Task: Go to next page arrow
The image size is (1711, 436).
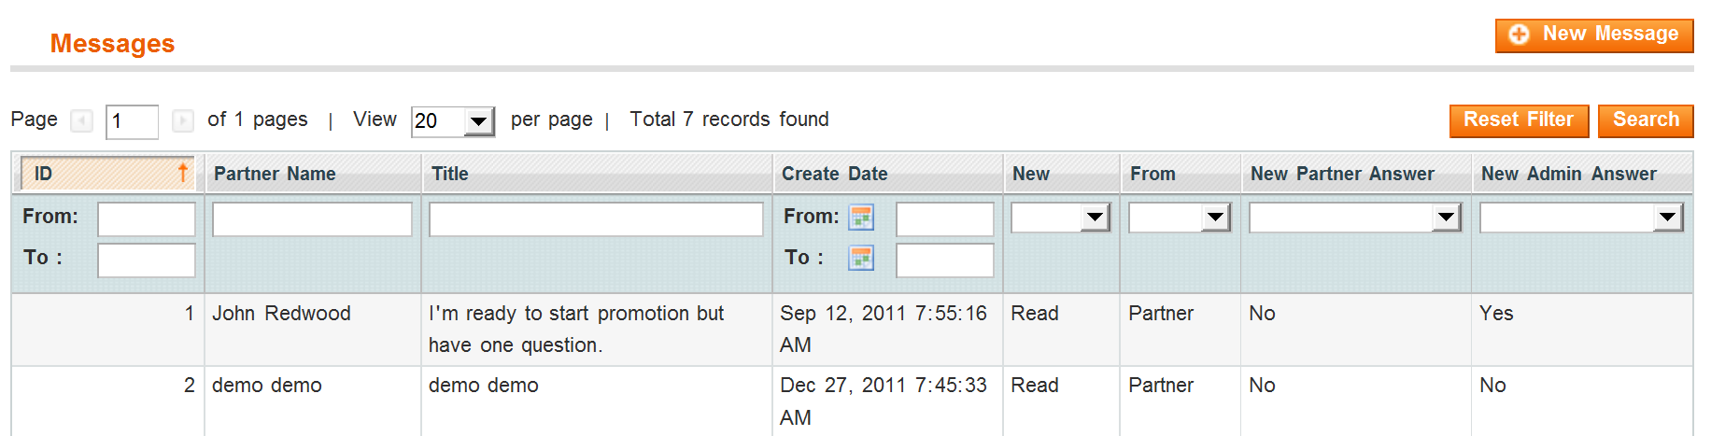Action: (x=183, y=121)
